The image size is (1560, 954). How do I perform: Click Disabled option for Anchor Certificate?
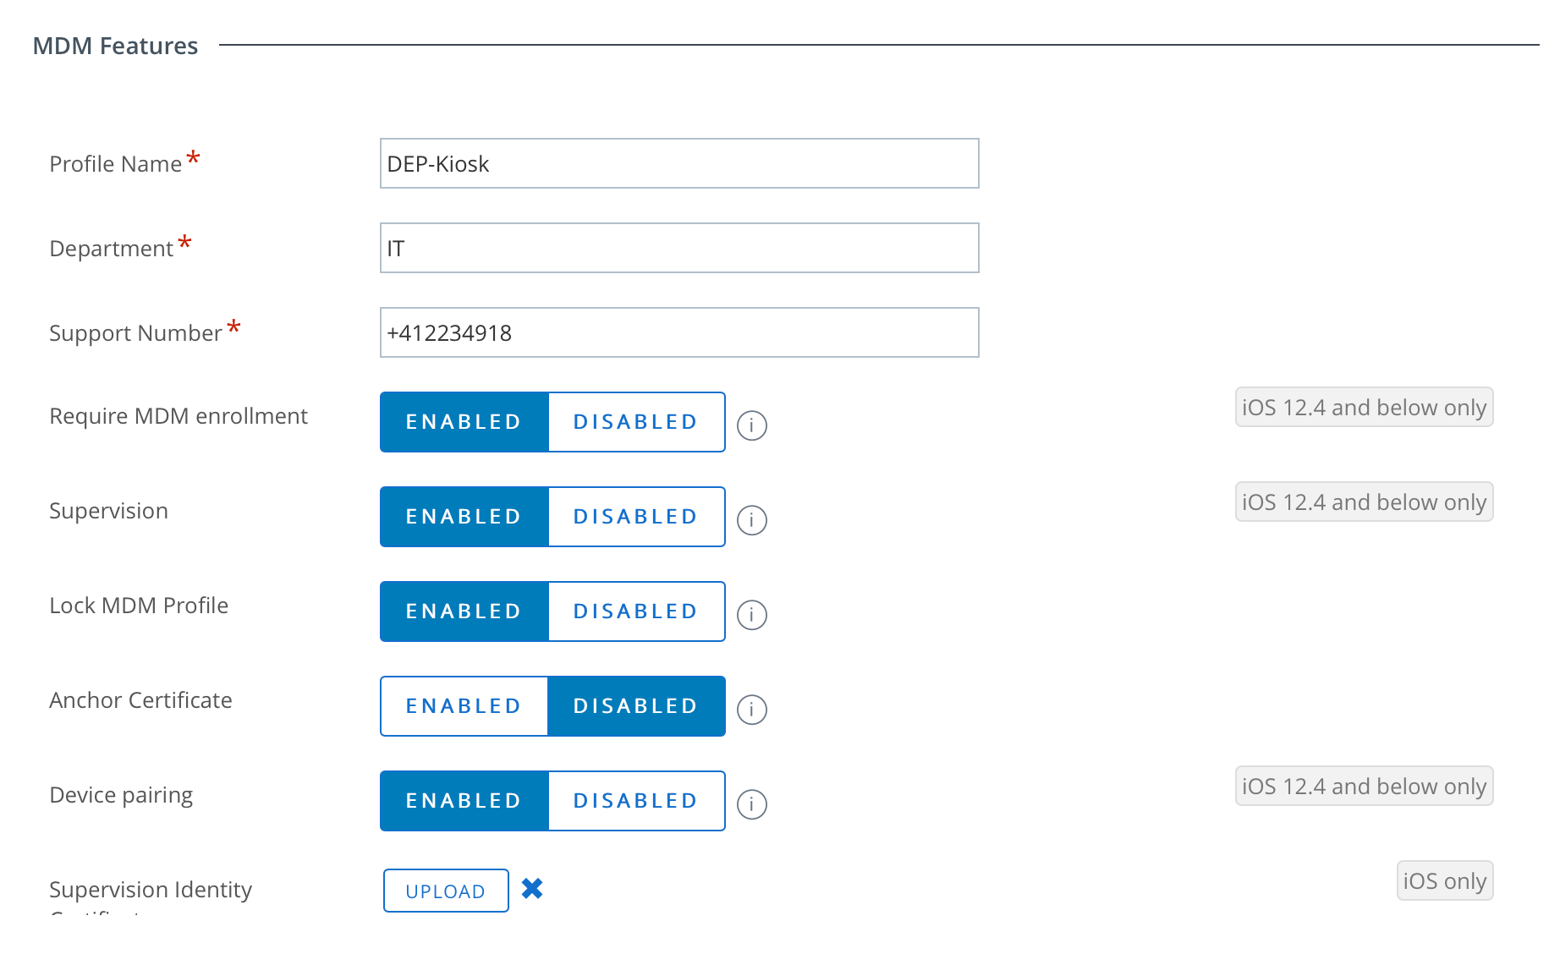click(x=636, y=706)
